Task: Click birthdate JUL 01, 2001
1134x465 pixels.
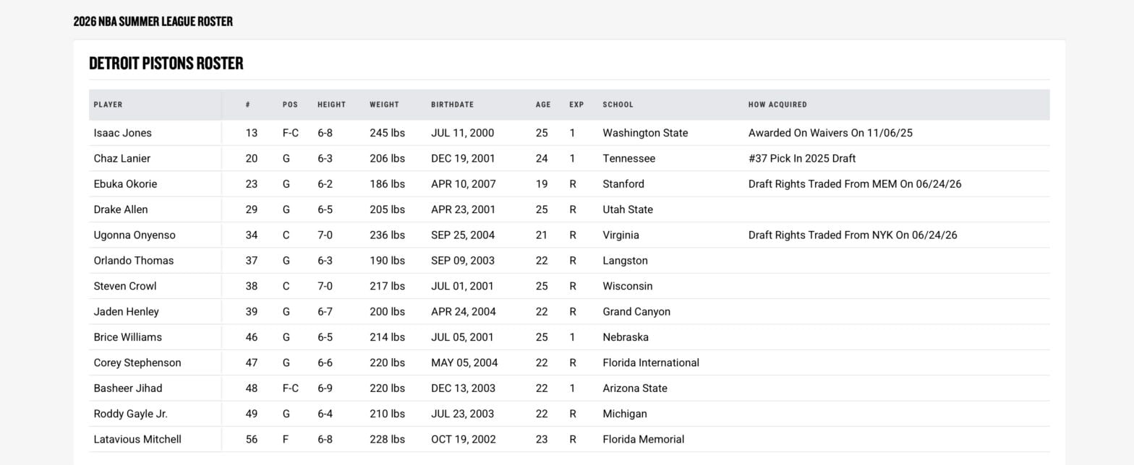Action: (462, 286)
